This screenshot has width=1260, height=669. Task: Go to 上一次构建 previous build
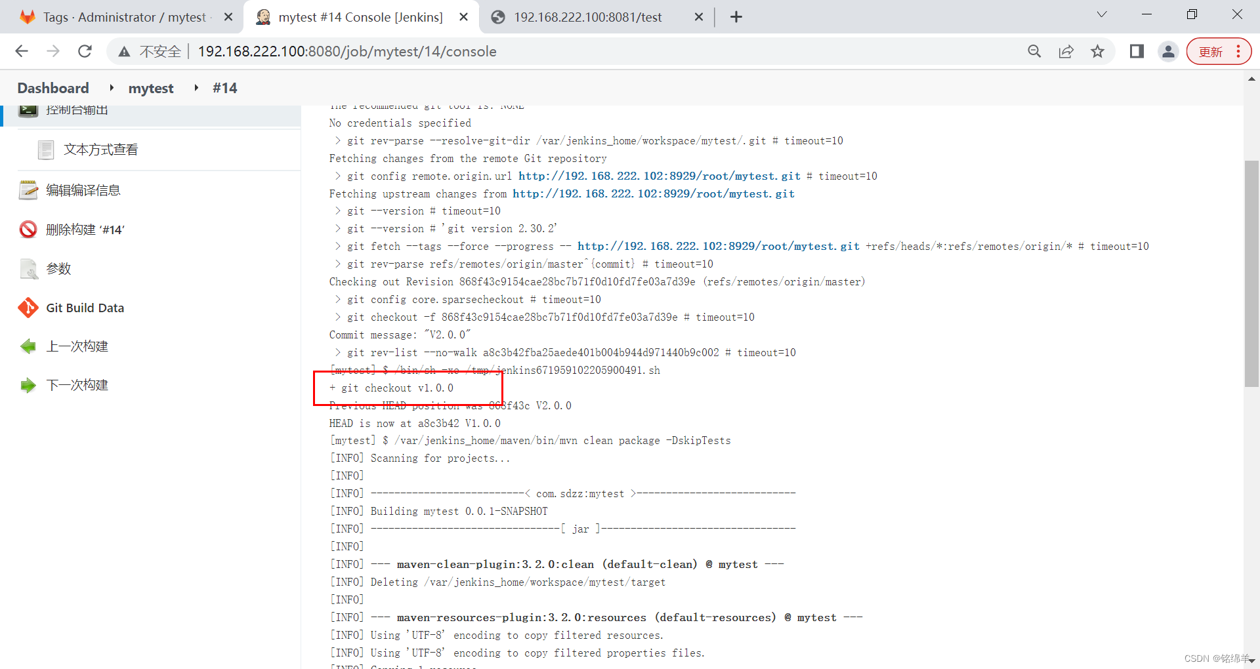tap(77, 346)
